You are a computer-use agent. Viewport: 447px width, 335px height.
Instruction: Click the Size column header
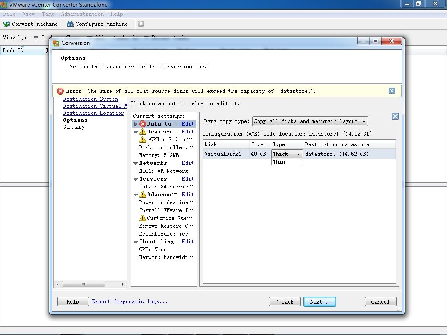click(x=260, y=144)
